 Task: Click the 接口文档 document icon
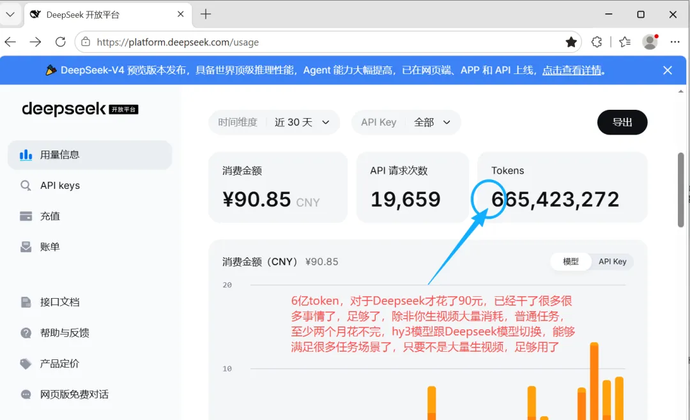coord(26,302)
